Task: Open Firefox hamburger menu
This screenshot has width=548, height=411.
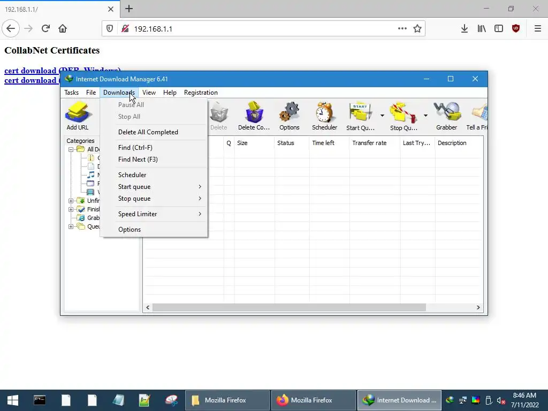Action: (x=538, y=29)
